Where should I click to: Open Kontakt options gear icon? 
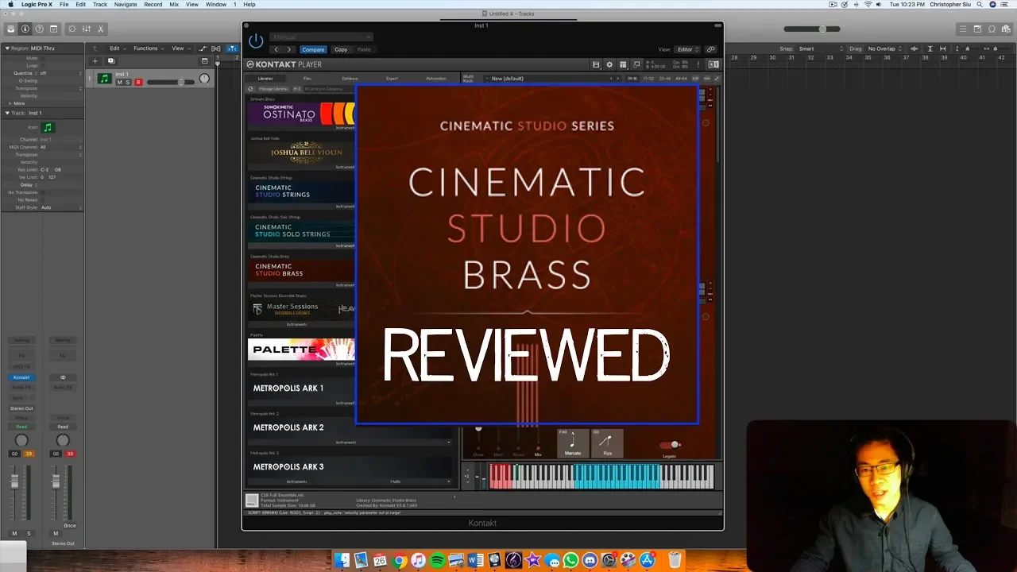pyautogui.click(x=609, y=64)
